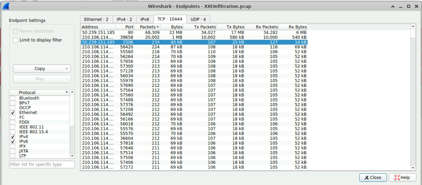Uncheck the IPv6 protocol checkbox
This screenshot has width=422, height=185.
[x=13, y=142]
